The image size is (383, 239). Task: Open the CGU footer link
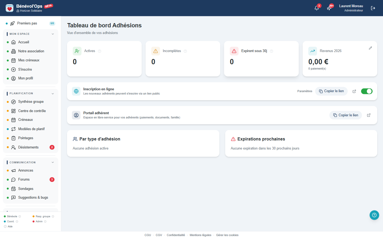148,235
